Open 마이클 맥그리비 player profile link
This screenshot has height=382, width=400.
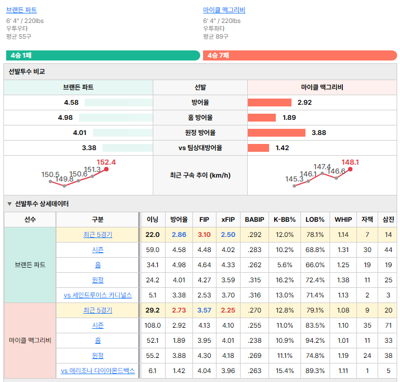pyautogui.click(x=224, y=10)
